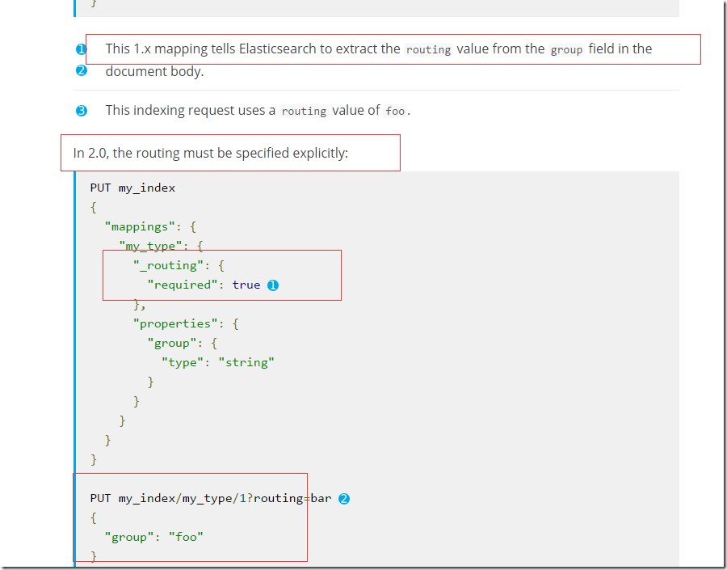Click callout marker 1 beside the 1.x mapping explanation
The width and height of the screenshot is (727, 570).
tap(81, 49)
